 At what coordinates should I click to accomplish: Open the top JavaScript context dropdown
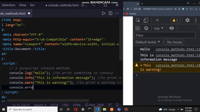point(159,28)
